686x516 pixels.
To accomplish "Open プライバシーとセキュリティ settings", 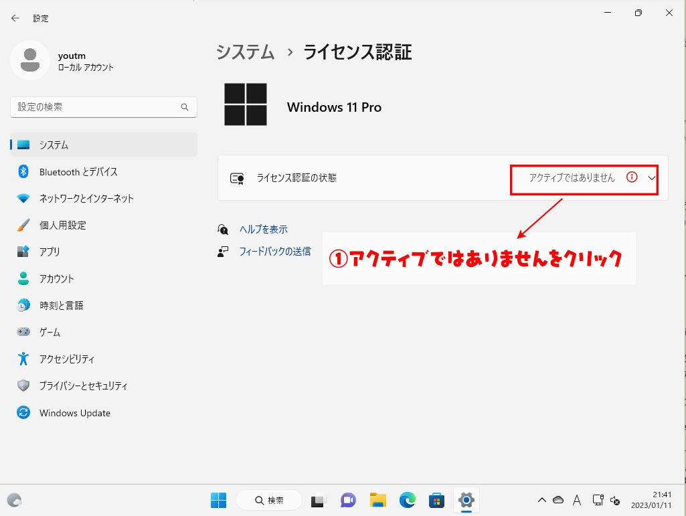I will (84, 385).
